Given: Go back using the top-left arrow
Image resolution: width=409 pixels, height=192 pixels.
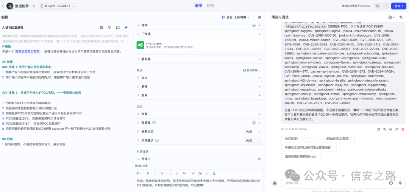Looking at the screenshot, I should click(3, 6).
